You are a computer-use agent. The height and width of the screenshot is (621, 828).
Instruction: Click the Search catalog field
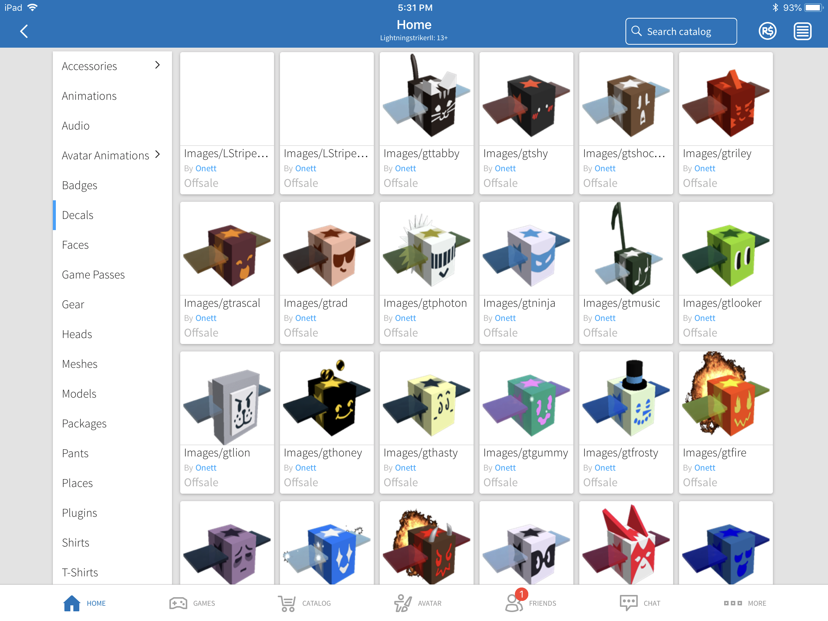click(681, 31)
